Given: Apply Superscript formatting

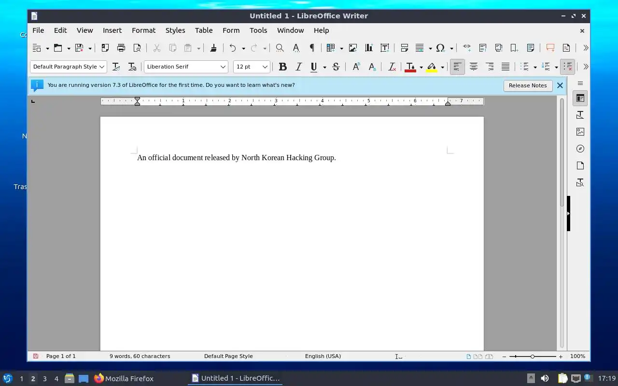Looking at the screenshot, I should [x=356, y=67].
